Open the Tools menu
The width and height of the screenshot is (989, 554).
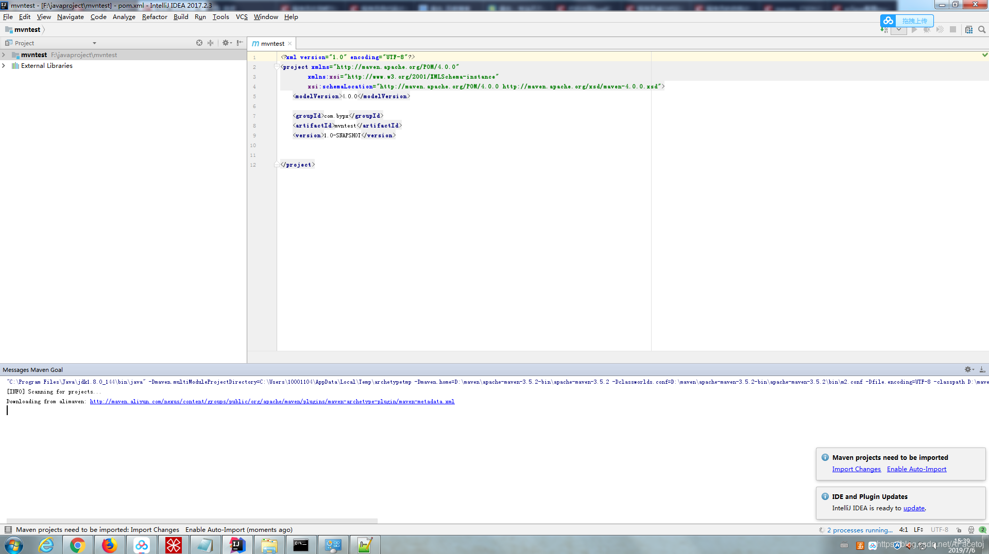tap(220, 16)
